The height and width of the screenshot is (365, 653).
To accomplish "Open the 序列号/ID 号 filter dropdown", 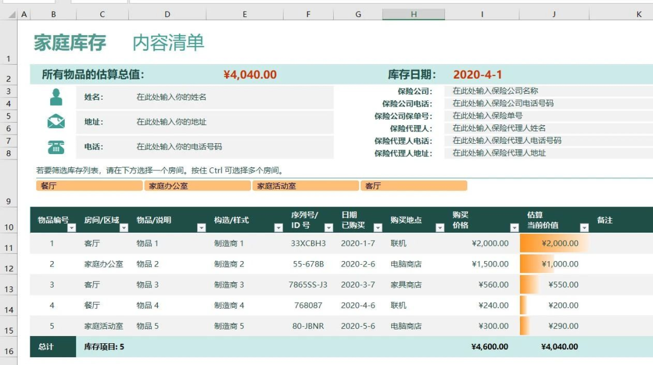I will (x=328, y=228).
